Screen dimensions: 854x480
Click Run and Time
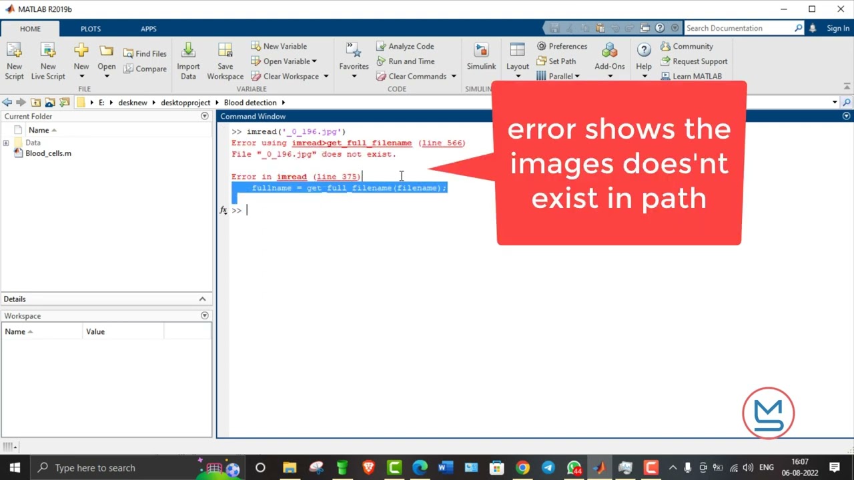[405, 61]
